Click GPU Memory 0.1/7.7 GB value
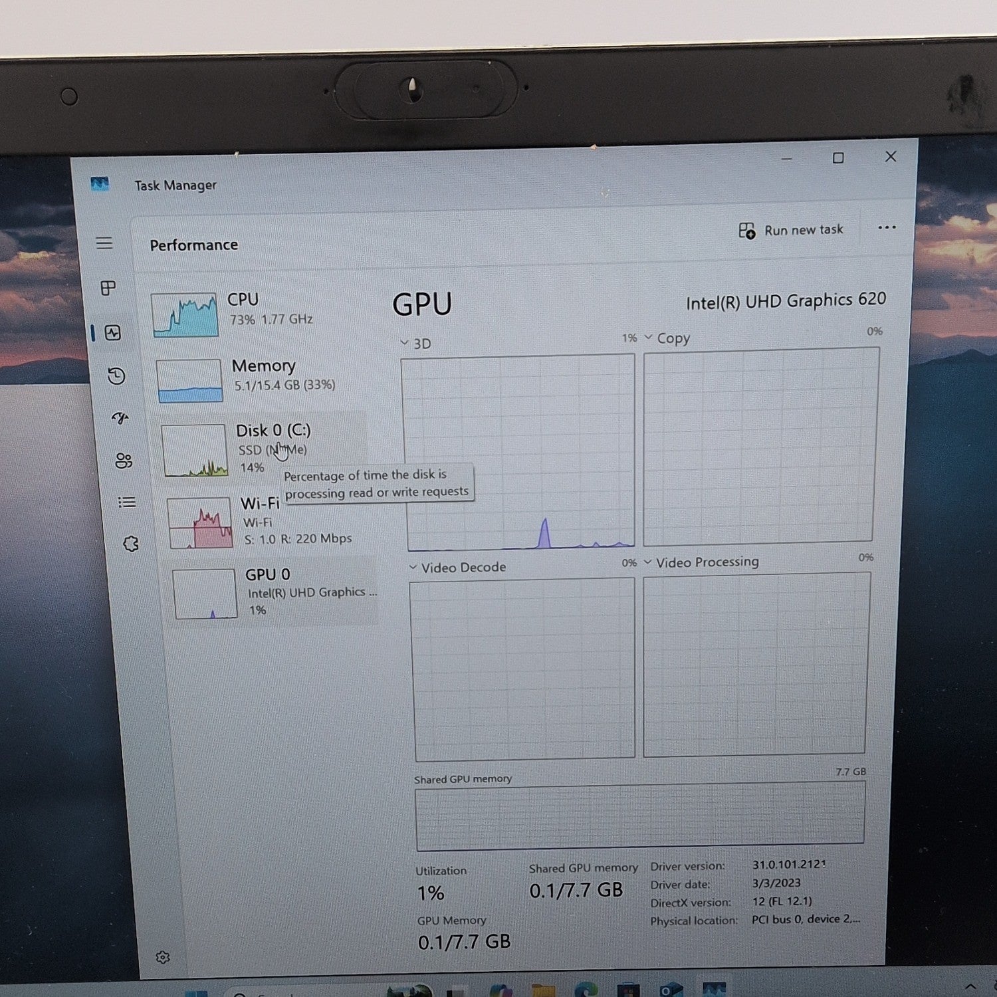Screen dimensions: 997x997 (464, 942)
